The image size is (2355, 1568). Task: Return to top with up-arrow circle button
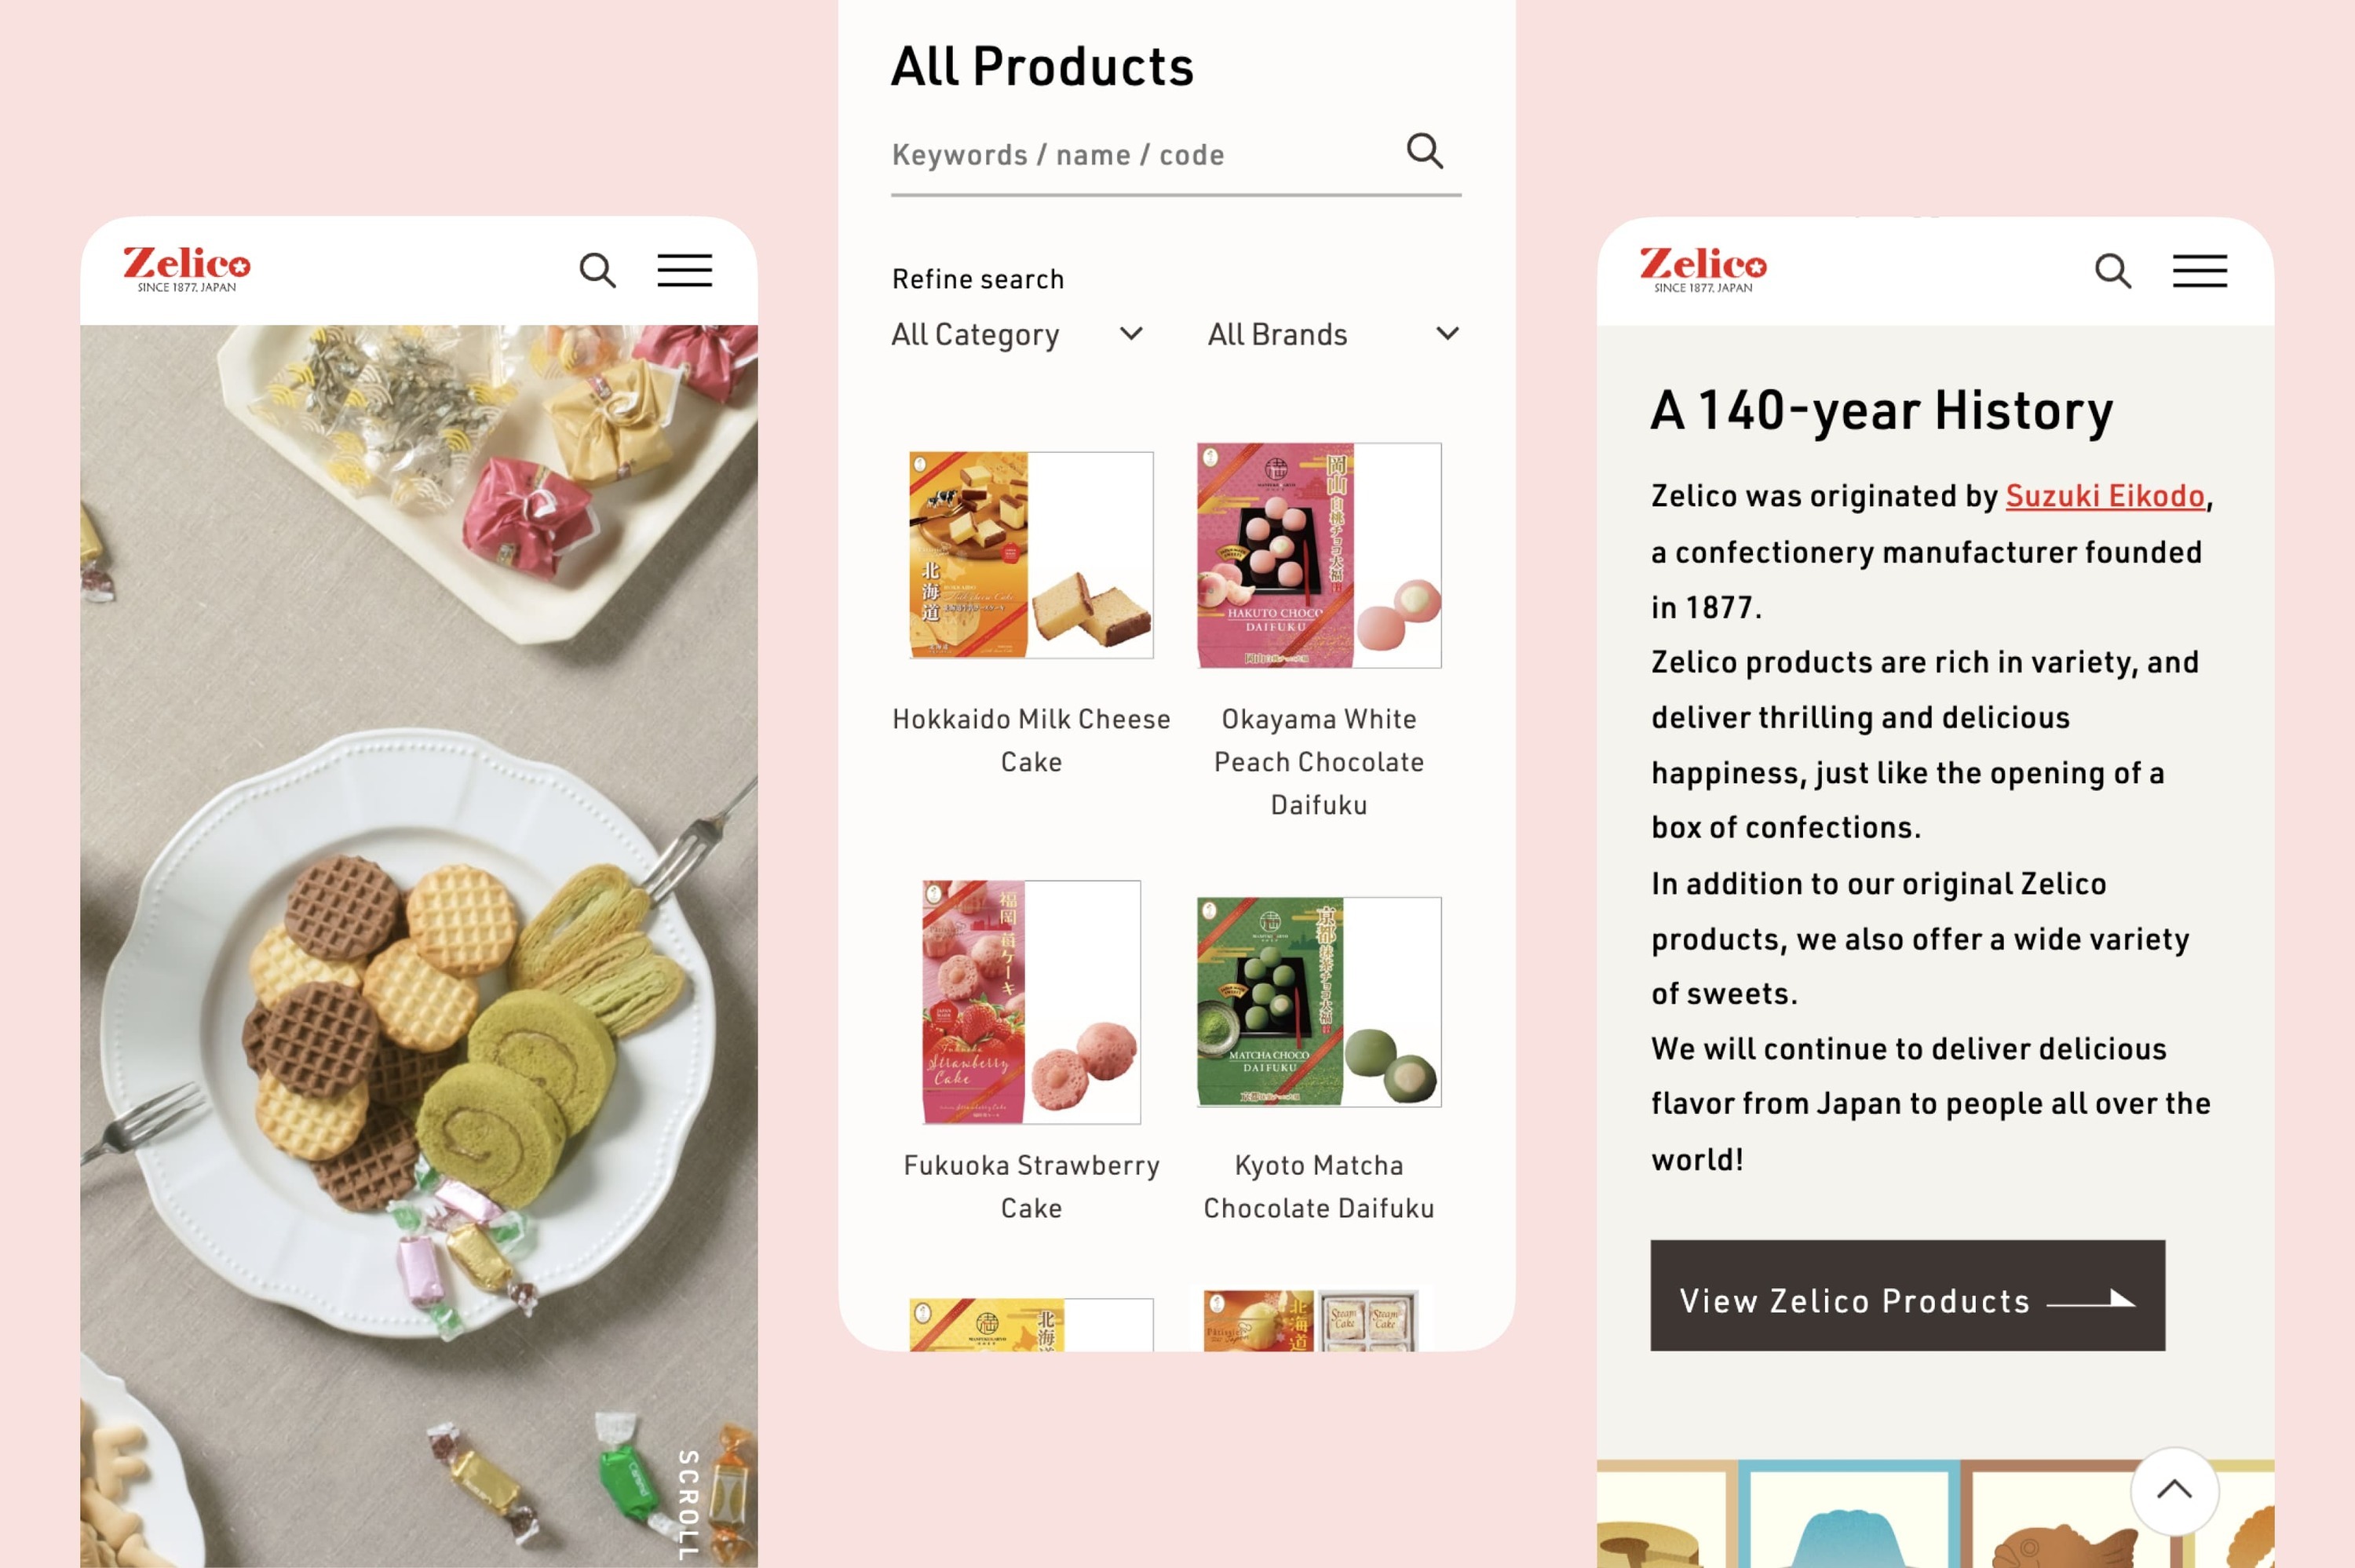coord(2174,1490)
